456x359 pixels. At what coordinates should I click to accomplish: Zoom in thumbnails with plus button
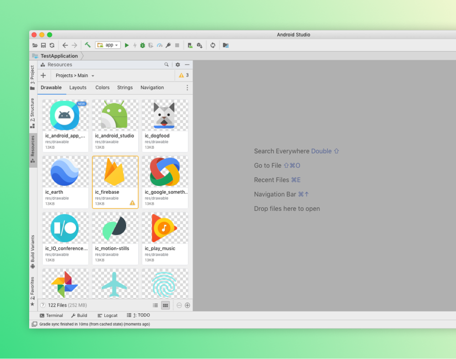pos(187,305)
